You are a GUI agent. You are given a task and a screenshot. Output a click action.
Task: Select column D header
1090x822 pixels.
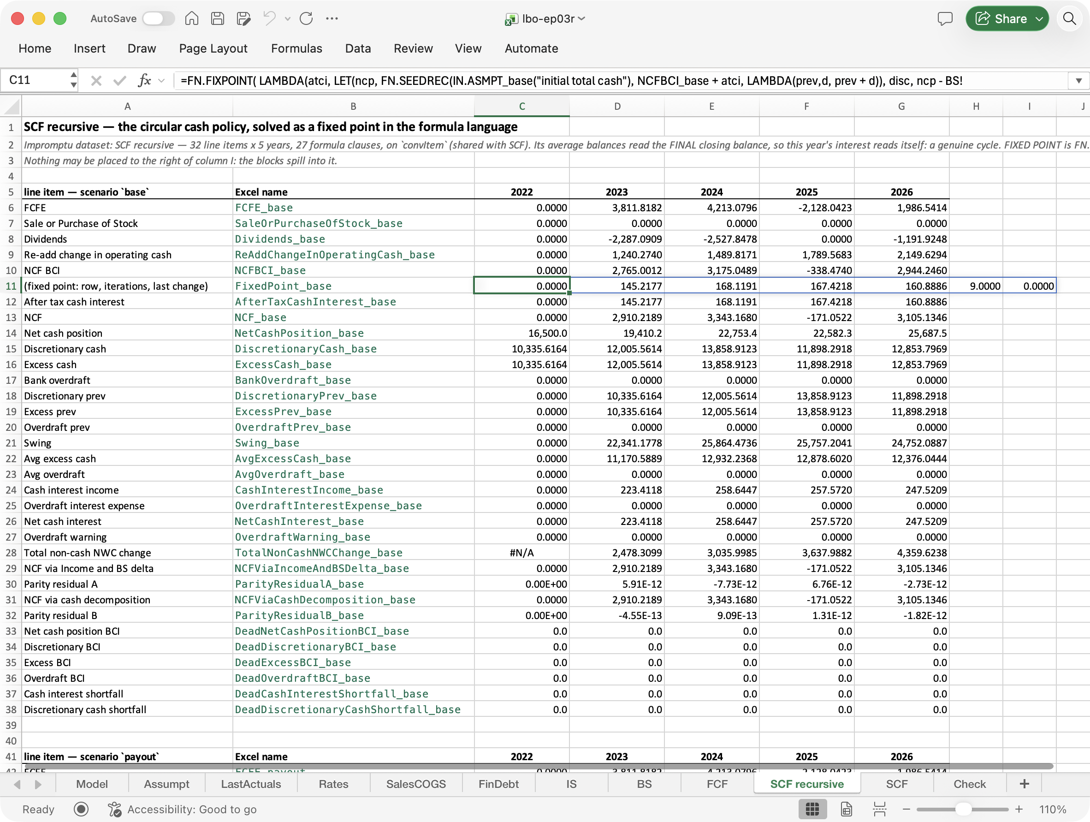(617, 107)
